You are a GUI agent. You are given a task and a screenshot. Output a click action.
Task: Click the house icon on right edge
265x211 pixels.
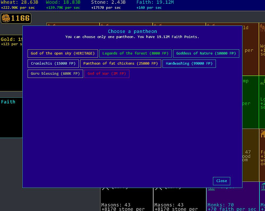click(x=263, y=134)
